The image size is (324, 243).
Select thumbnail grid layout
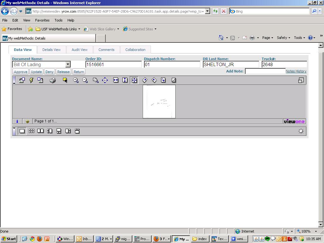coord(31,131)
